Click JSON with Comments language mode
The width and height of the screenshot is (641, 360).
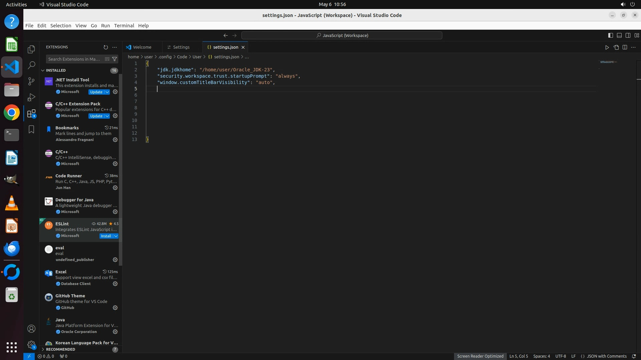(606, 356)
